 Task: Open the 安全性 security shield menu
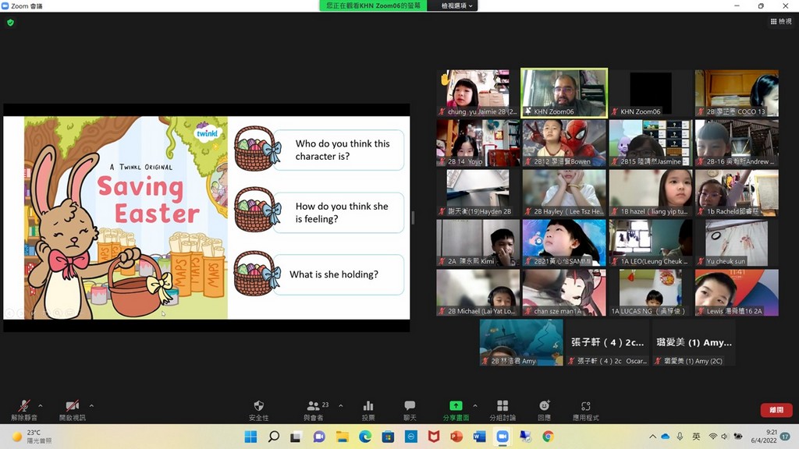(259, 410)
